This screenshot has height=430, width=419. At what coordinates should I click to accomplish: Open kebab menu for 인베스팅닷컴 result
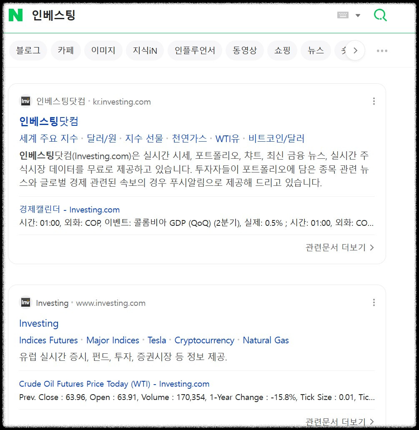point(374,101)
